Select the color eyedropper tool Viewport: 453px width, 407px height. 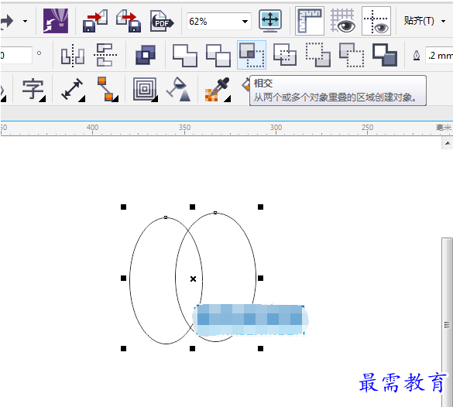pos(218,89)
